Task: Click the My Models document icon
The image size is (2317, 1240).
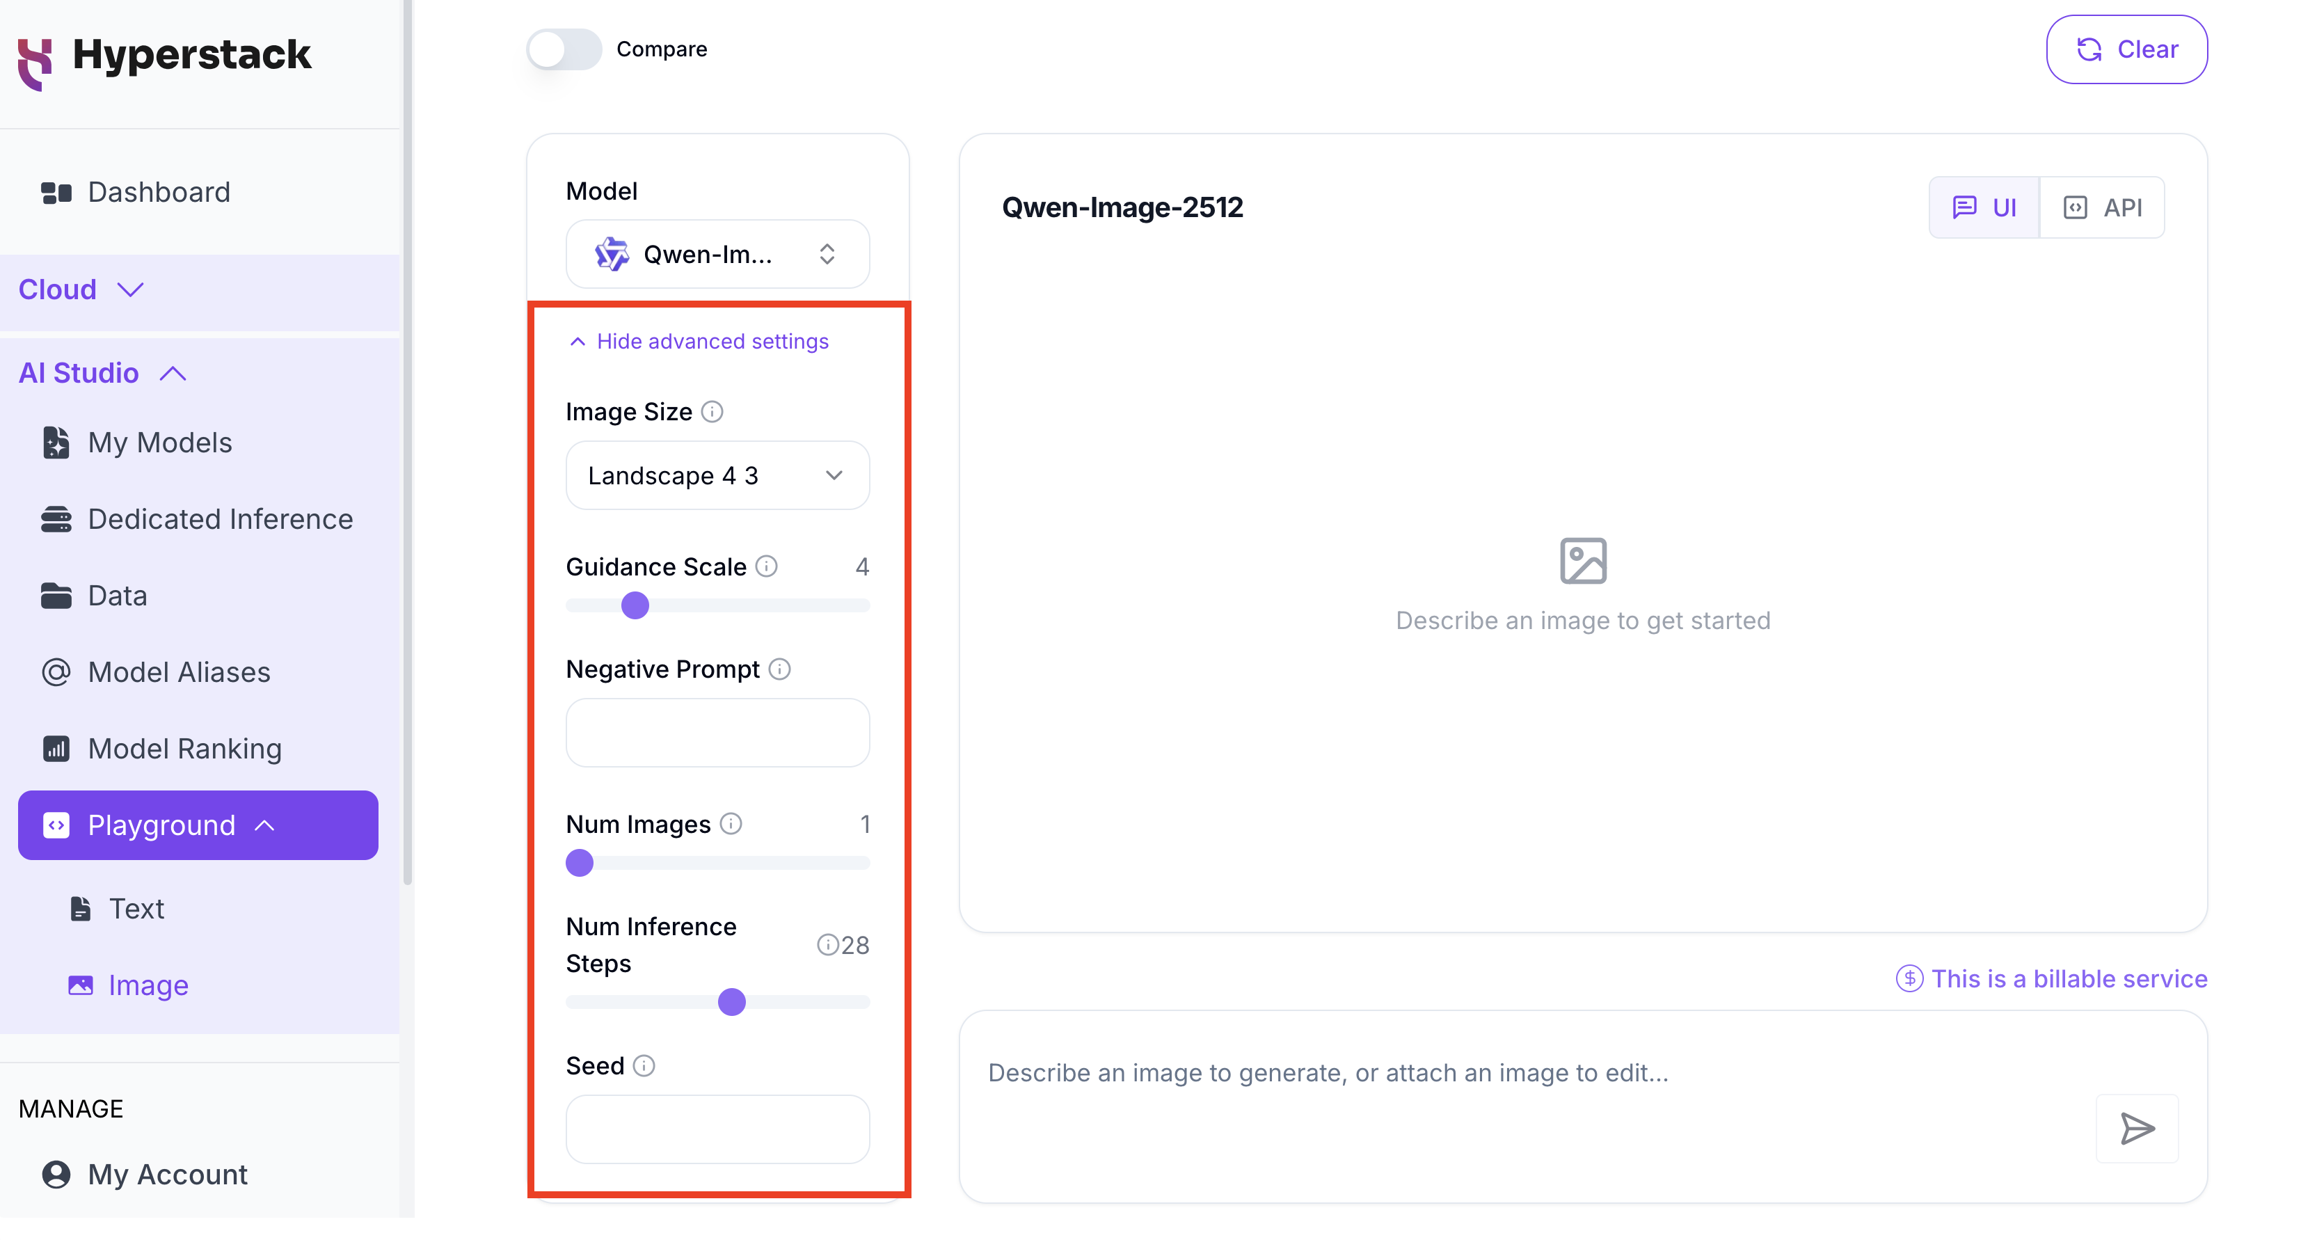Action: point(56,443)
